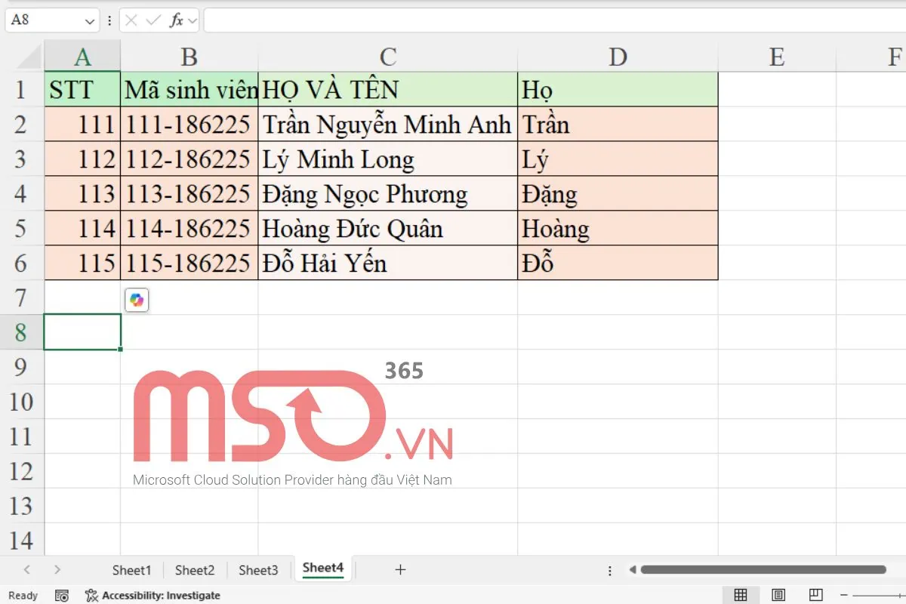Click the Insert Function fx icon
This screenshot has width=906, height=604.
[176, 20]
